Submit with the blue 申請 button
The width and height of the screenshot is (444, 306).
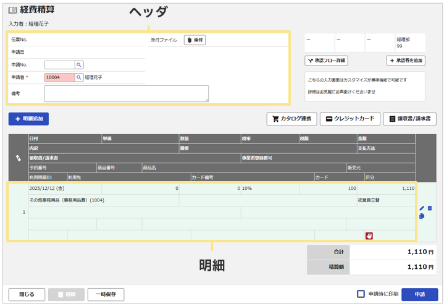[x=420, y=294]
